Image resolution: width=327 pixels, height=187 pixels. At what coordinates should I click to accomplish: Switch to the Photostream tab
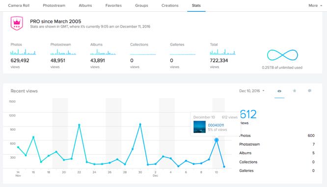pyautogui.click(x=54, y=5)
